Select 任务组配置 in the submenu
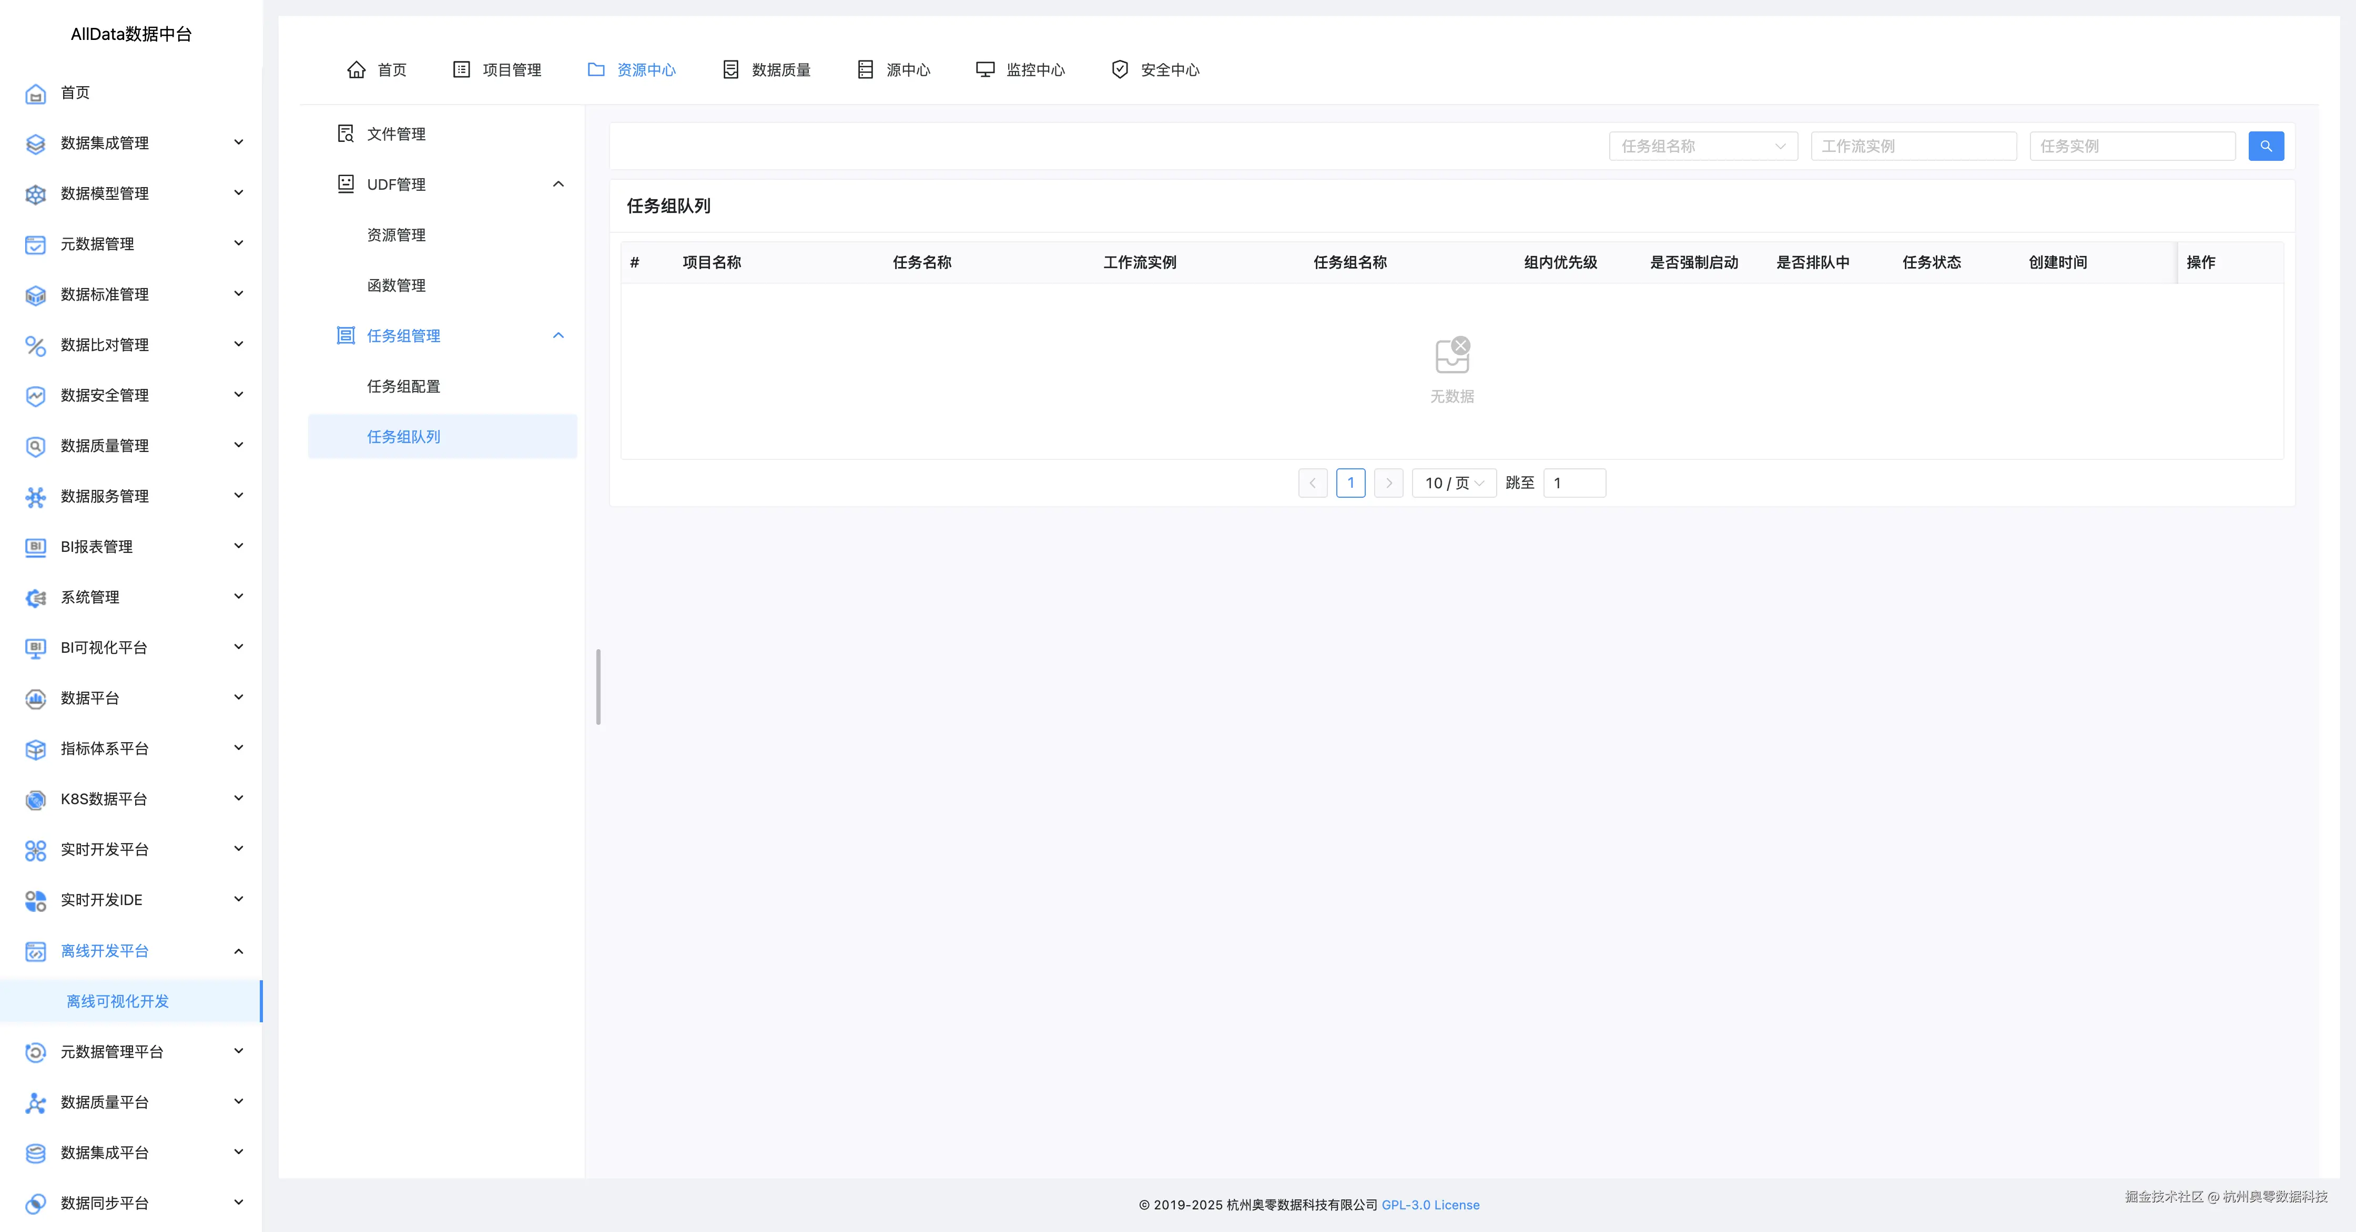 click(403, 386)
